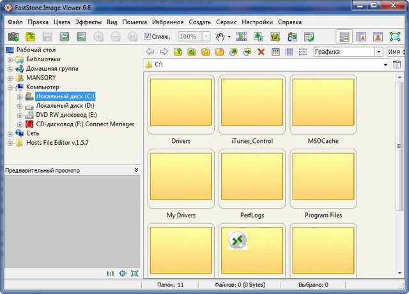The height and width of the screenshot is (294, 409).
Task: Click the 1:1 actual size preview icon
Action: tap(110, 274)
